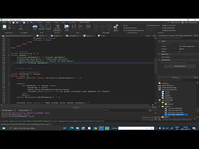Toggle the Archivable checkbox

point(180,57)
